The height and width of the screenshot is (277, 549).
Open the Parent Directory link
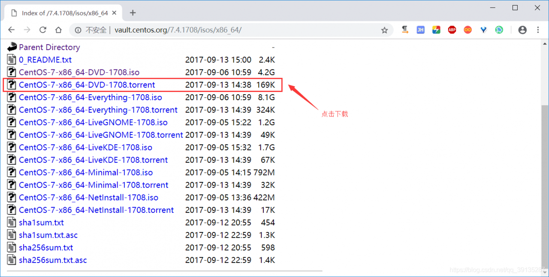pyautogui.click(x=49, y=48)
